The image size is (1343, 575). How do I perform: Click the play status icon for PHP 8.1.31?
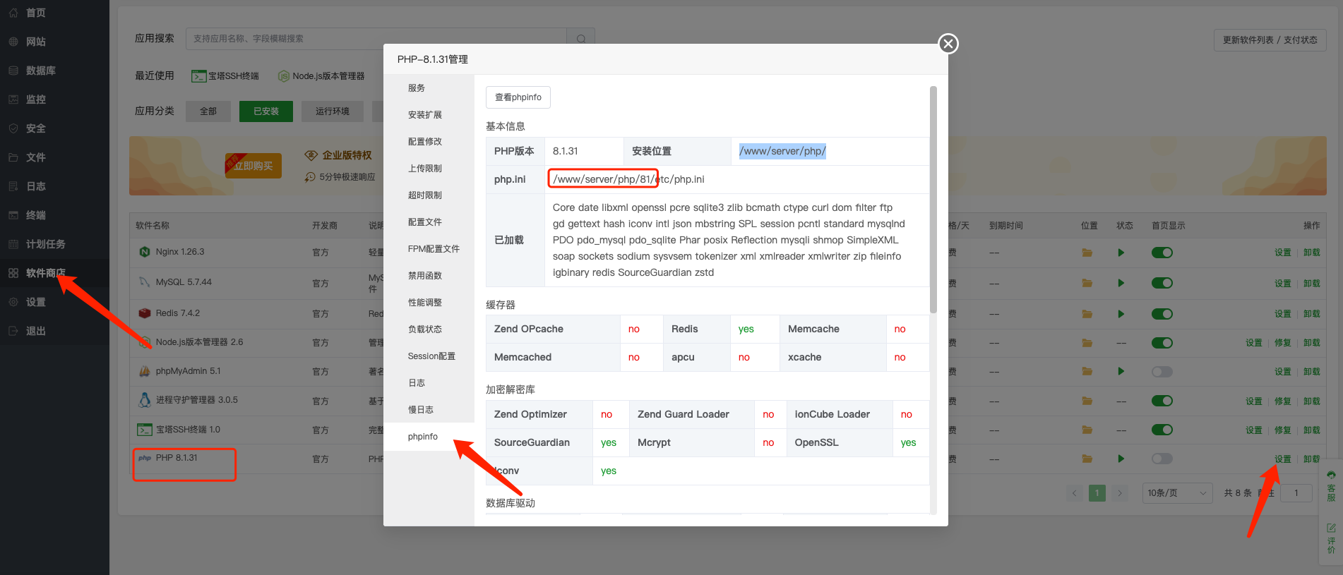[1121, 459]
